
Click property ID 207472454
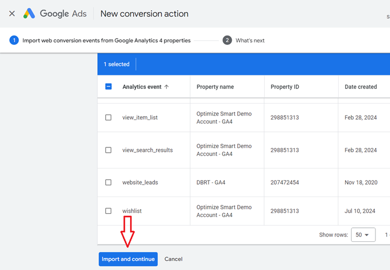point(285,183)
